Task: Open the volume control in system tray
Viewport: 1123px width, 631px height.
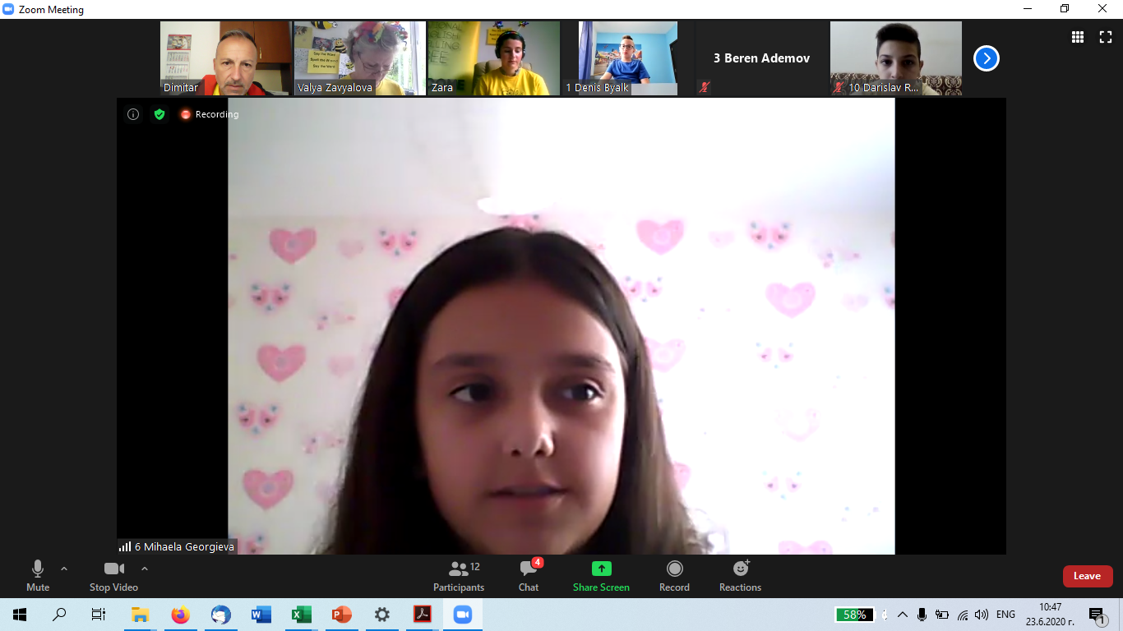Action: tap(982, 615)
